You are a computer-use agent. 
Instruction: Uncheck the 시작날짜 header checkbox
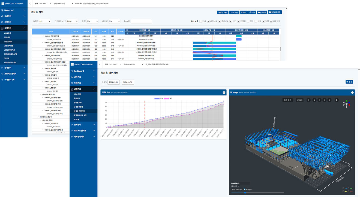click(208, 21)
